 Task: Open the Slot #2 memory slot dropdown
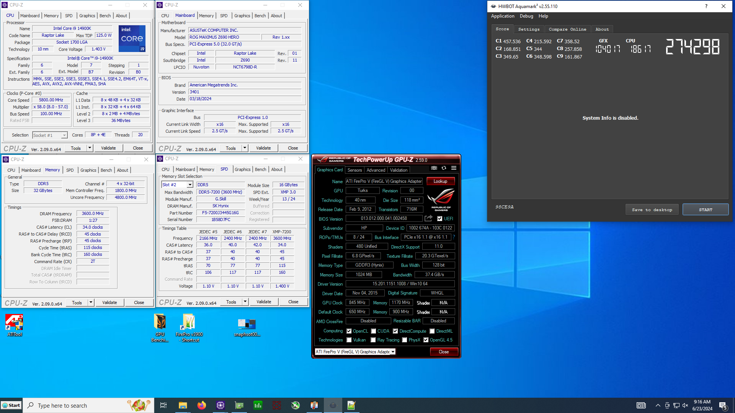click(x=177, y=185)
